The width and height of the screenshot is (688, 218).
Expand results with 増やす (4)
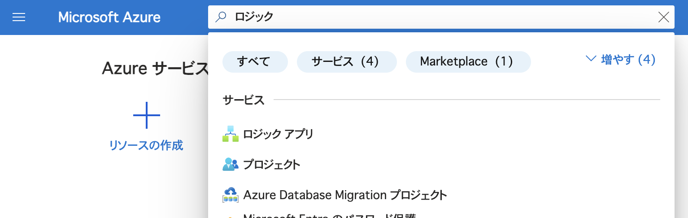coord(621,60)
